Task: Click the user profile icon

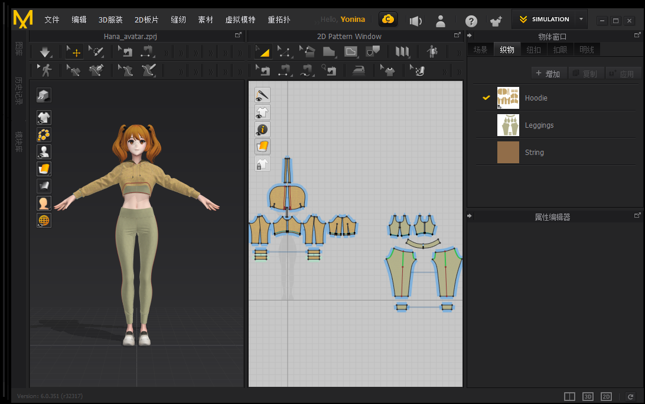Action: pyautogui.click(x=441, y=21)
